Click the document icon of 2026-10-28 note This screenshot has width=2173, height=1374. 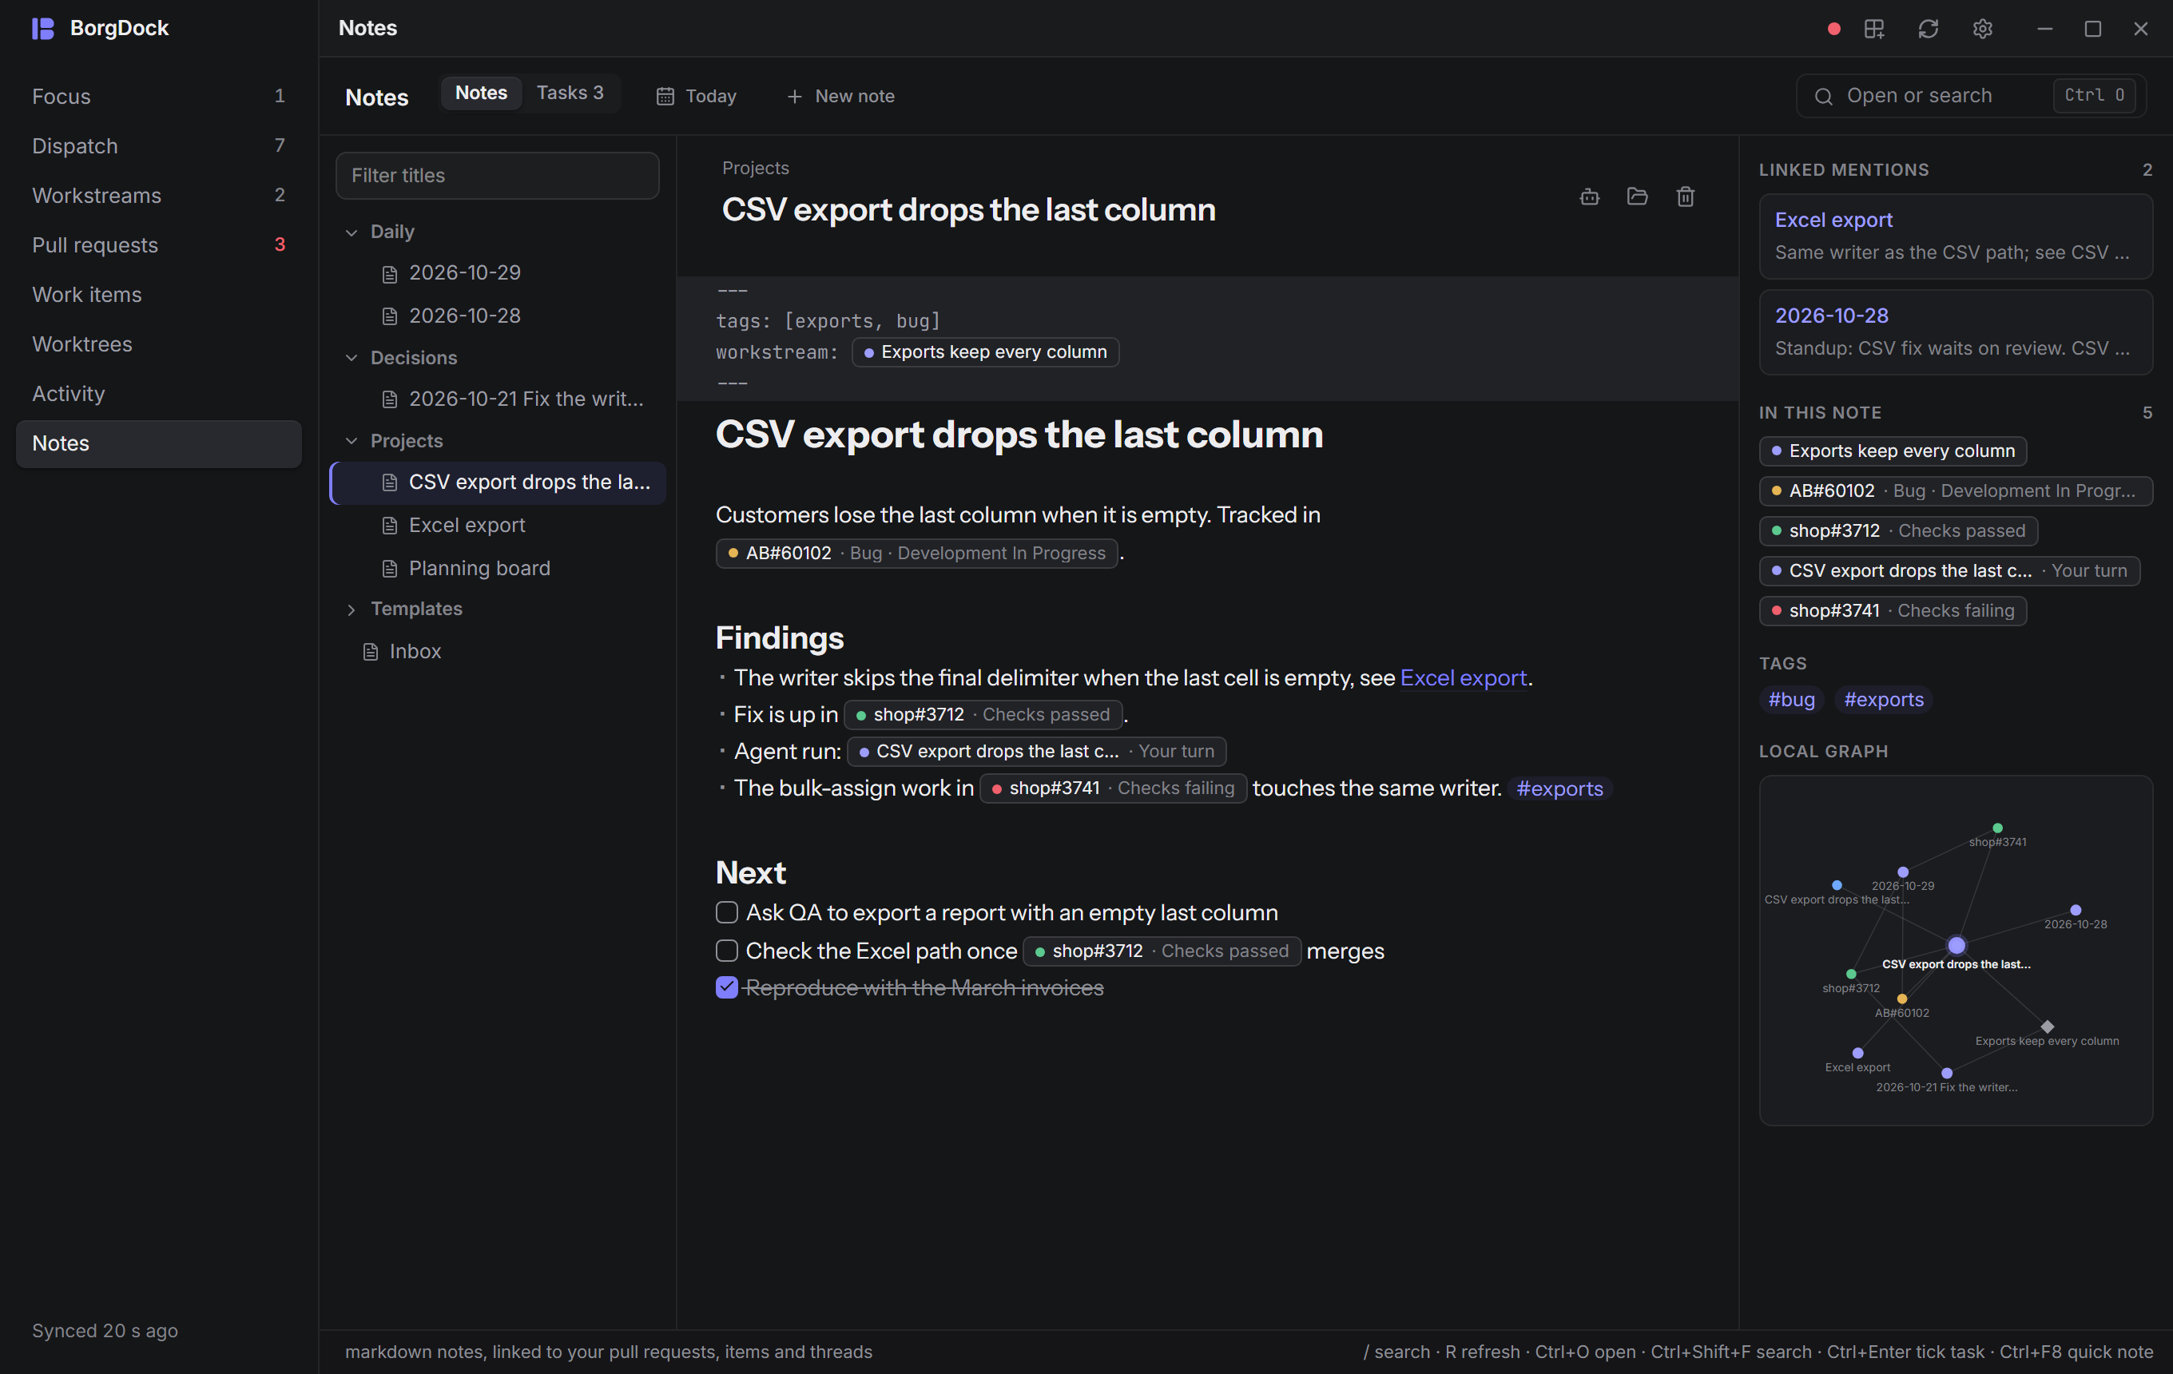tap(390, 316)
